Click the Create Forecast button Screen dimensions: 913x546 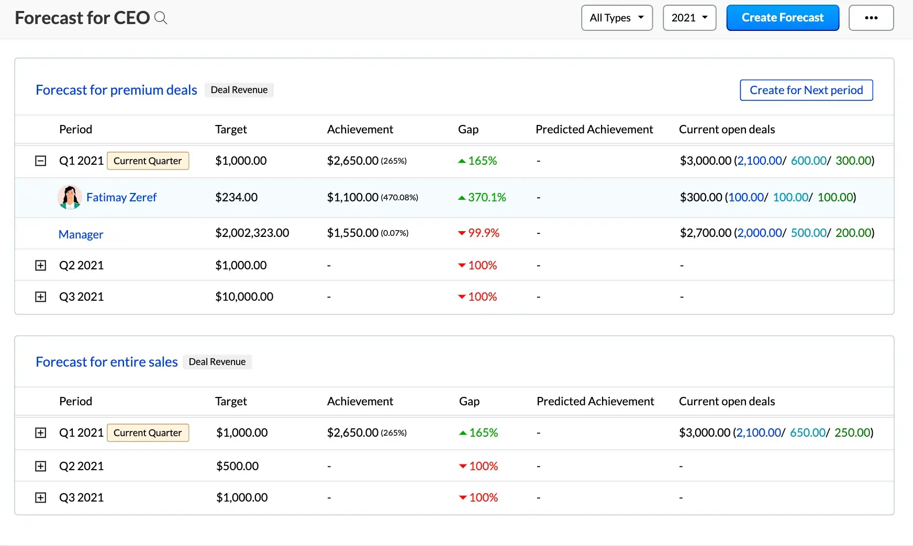(x=782, y=18)
